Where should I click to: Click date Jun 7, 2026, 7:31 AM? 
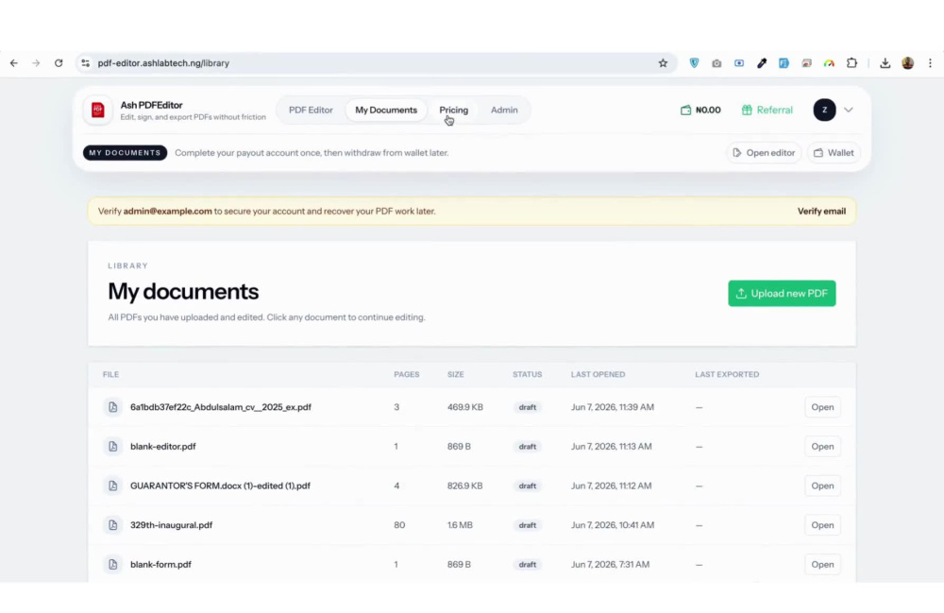tap(610, 564)
